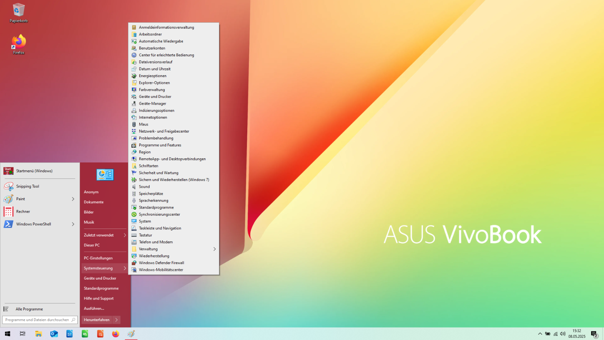Click the control panel picture thumbnail
Image resolution: width=604 pixels, height=340 pixels.
(105, 175)
